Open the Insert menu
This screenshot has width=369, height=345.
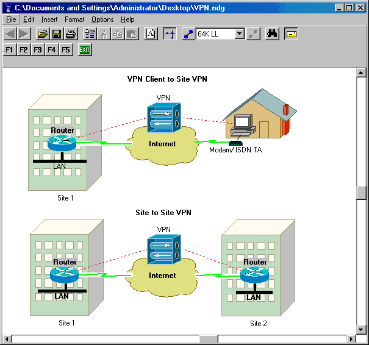(x=49, y=20)
